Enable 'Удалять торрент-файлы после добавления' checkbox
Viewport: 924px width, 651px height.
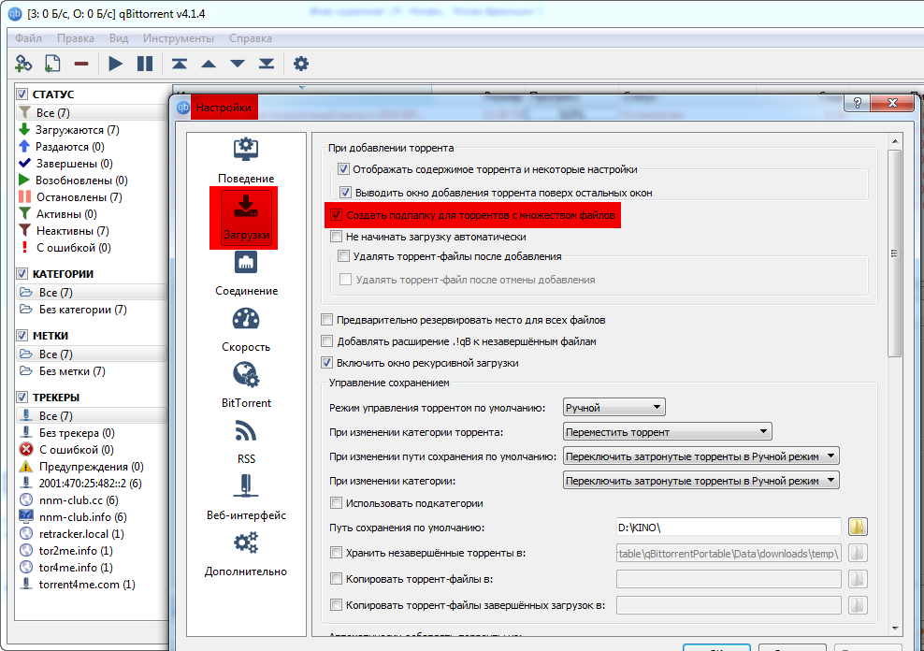pos(343,256)
